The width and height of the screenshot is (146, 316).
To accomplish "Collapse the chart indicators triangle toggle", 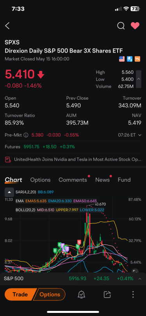I will click(9, 192).
